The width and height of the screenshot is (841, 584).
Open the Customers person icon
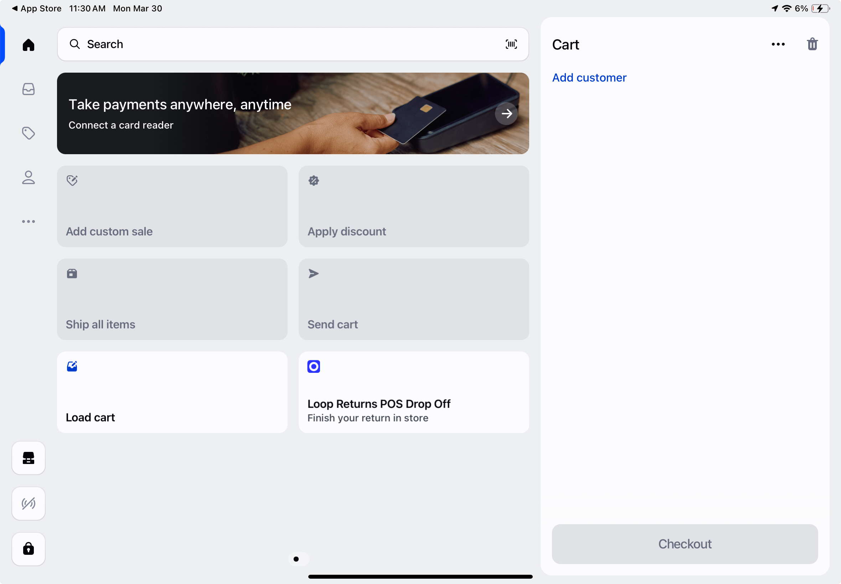click(x=28, y=177)
